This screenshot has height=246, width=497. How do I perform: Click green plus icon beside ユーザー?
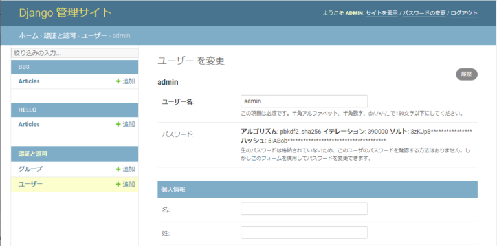point(118,185)
